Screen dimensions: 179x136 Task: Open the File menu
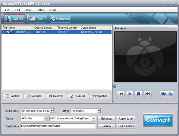click(x=7, y=10)
